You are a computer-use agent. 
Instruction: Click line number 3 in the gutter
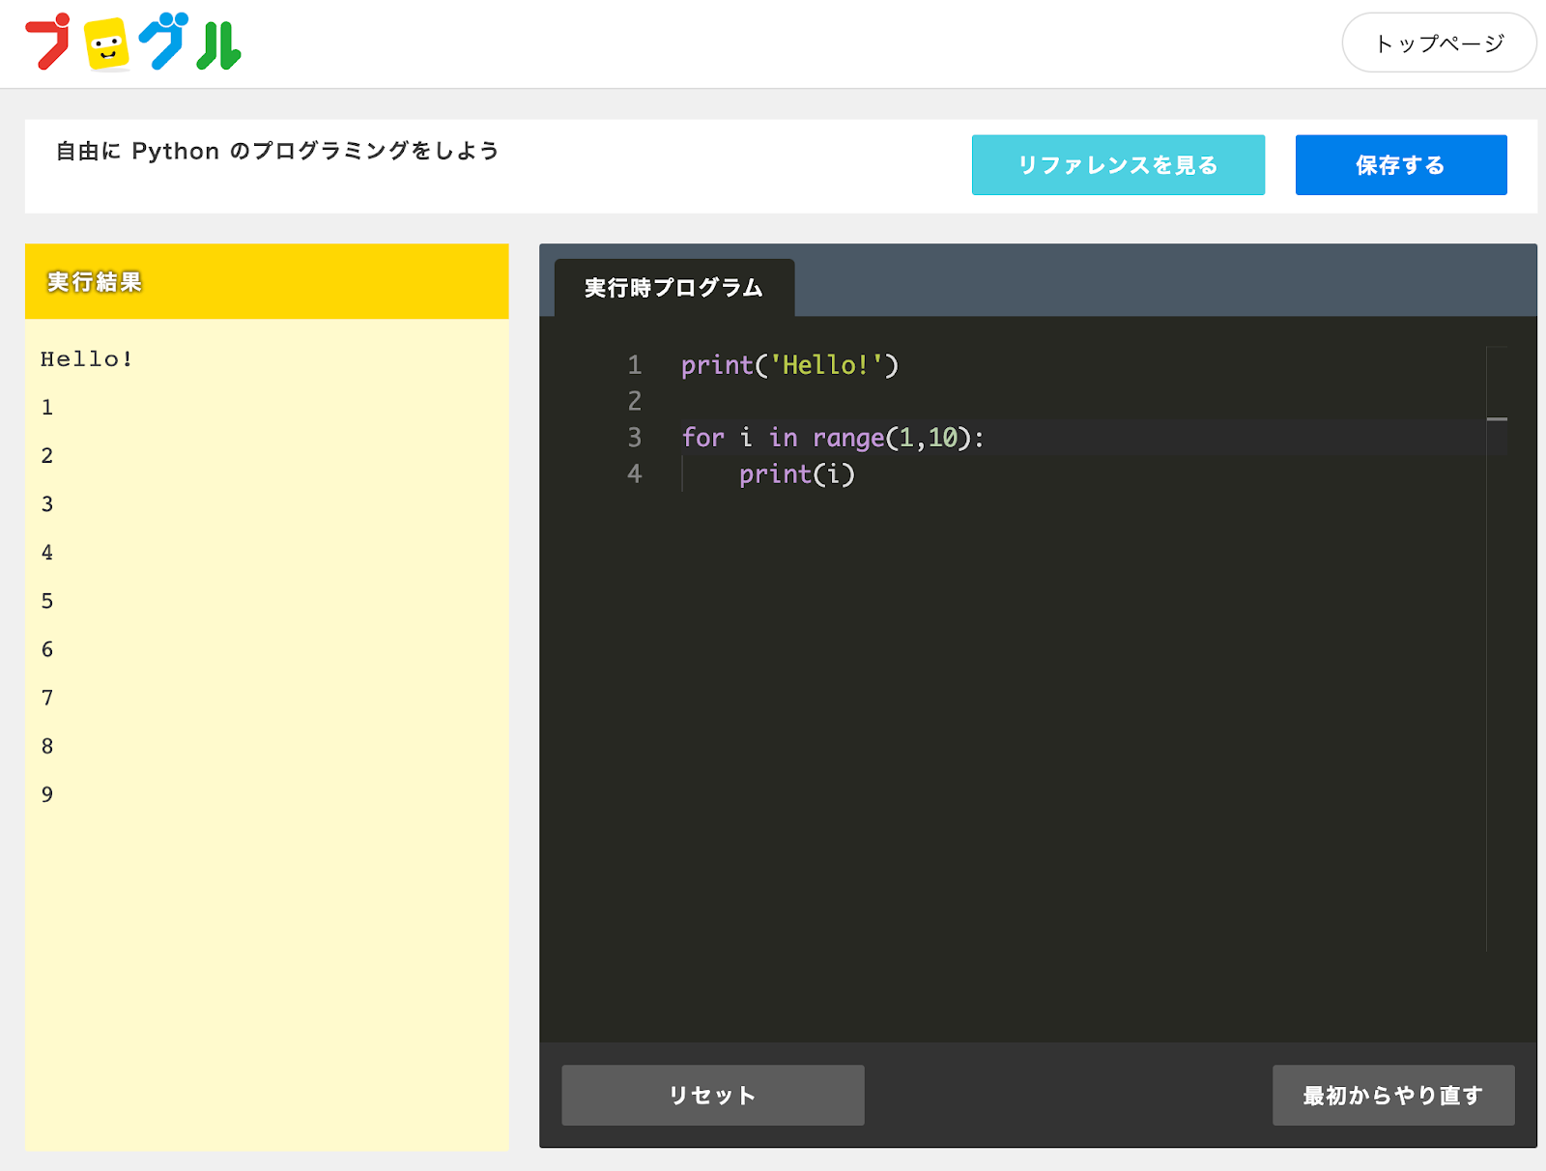pos(634,437)
